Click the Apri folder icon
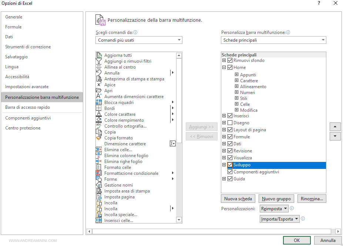Image resolution: width=343 pixels, height=246 pixels. 99,90
